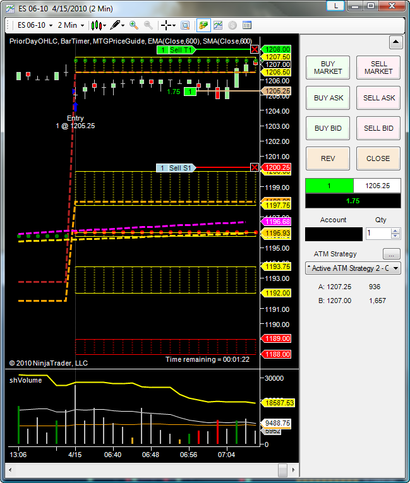The width and height of the screenshot is (410, 483).
Task: Click the greyed strategies icon
Action: point(232,25)
